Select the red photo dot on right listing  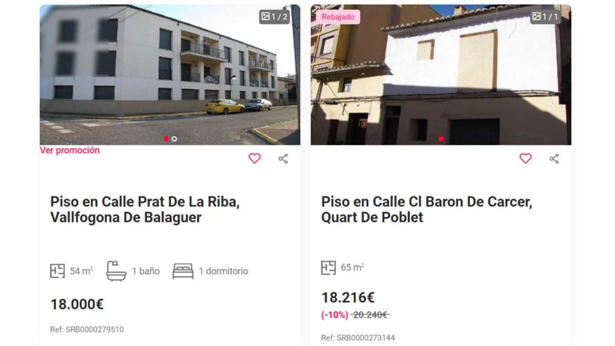tap(441, 139)
